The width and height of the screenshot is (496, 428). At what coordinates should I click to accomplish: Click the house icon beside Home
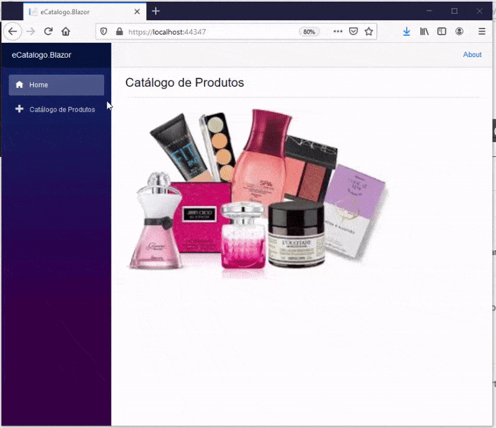19,85
